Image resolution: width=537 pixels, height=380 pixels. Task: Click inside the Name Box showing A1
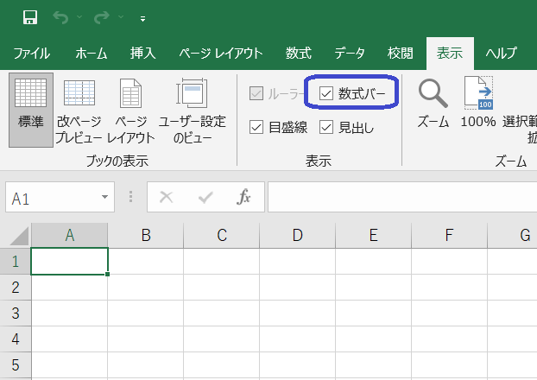52,197
